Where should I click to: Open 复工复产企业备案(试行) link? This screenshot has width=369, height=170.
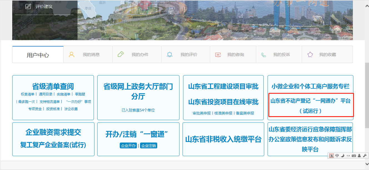point(53,145)
